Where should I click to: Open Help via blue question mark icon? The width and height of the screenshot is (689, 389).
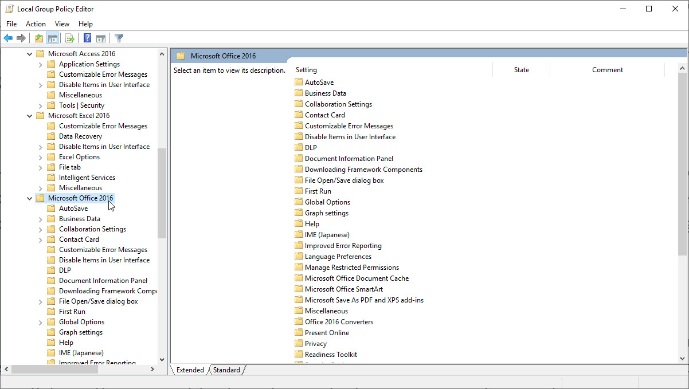(x=87, y=38)
